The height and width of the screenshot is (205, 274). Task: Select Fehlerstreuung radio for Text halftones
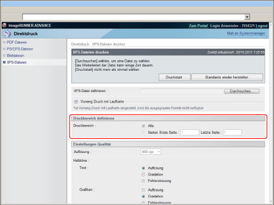(x=143, y=181)
